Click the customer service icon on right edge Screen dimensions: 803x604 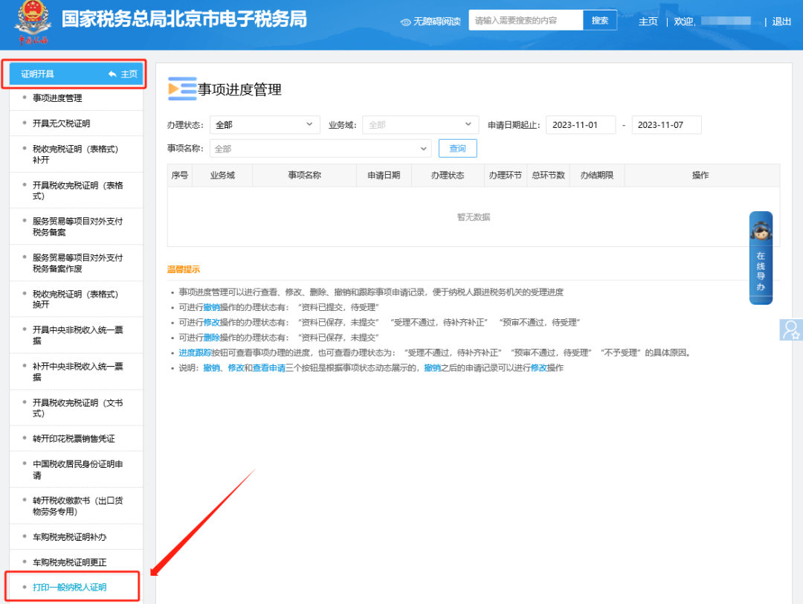tap(791, 329)
